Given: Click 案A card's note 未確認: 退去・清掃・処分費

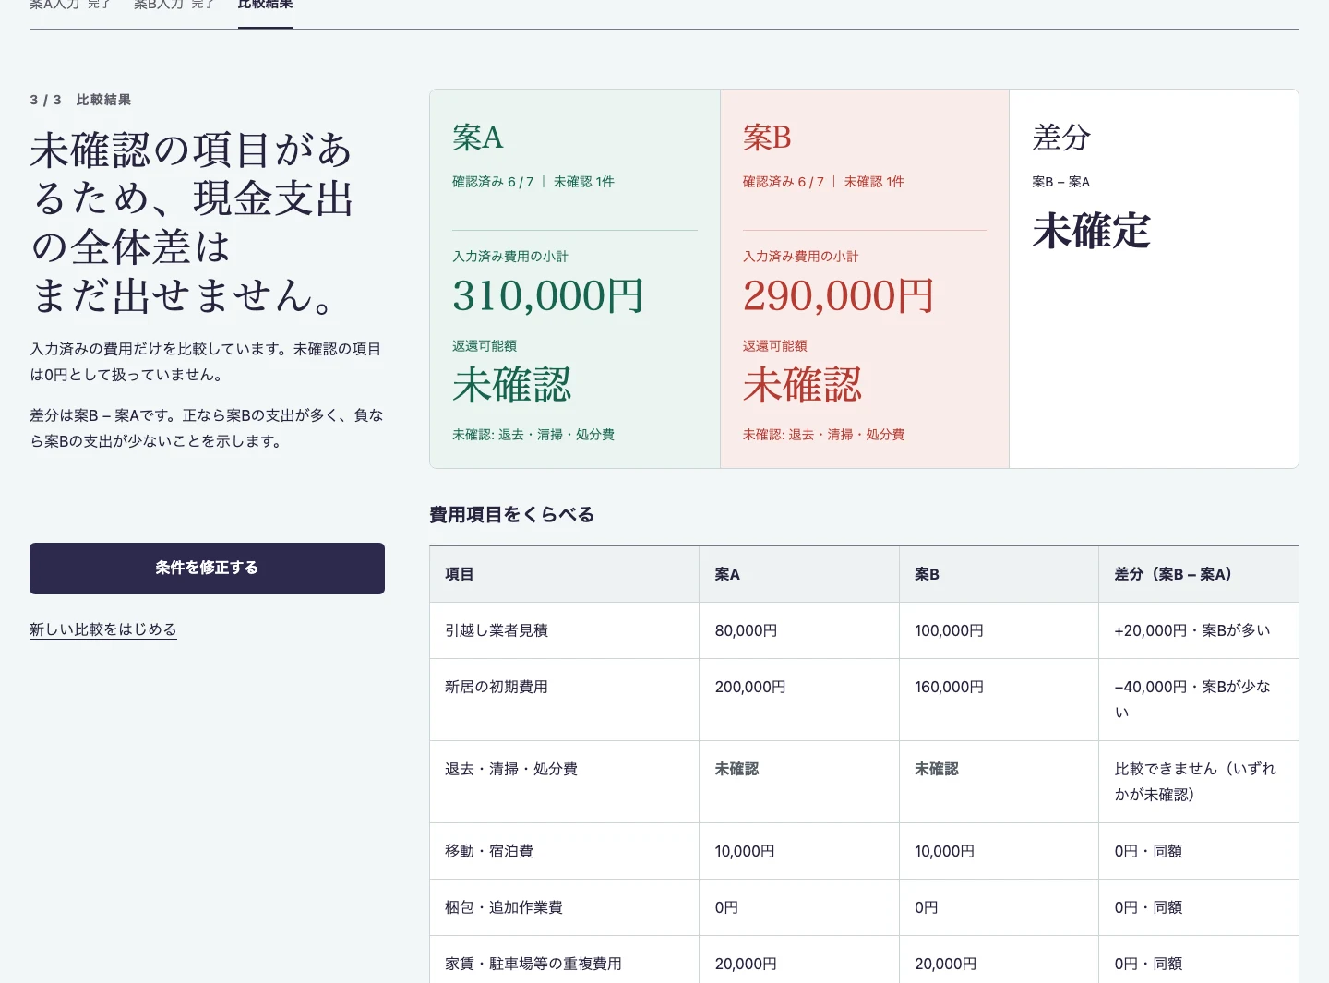Looking at the screenshot, I should [x=533, y=435].
